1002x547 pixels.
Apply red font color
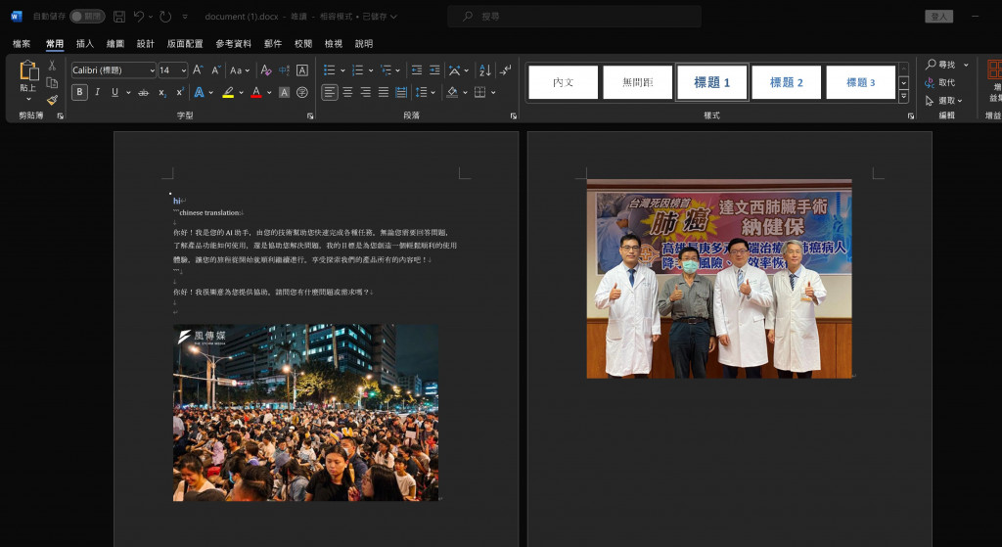coord(256,93)
